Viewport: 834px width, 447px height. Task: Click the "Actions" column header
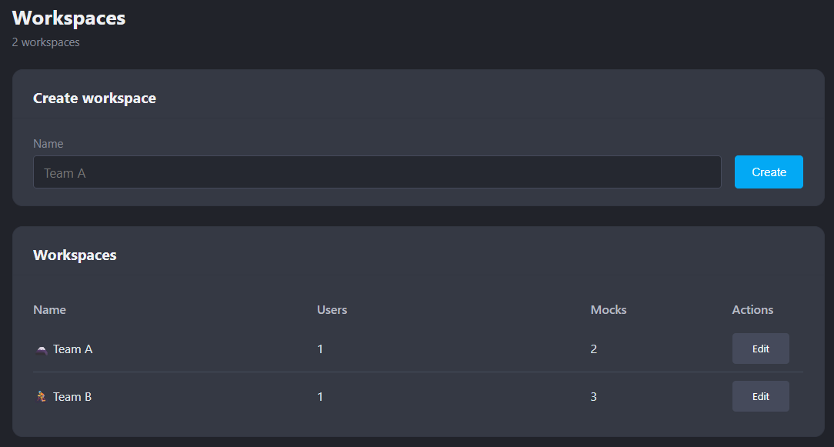coord(752,310)
